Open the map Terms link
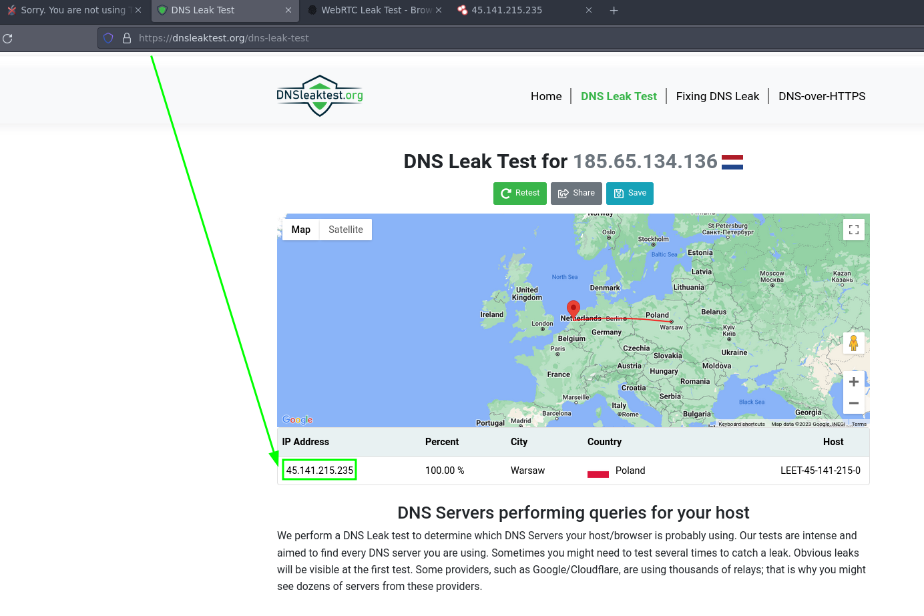924x616 pixels. tap(859, 424)
